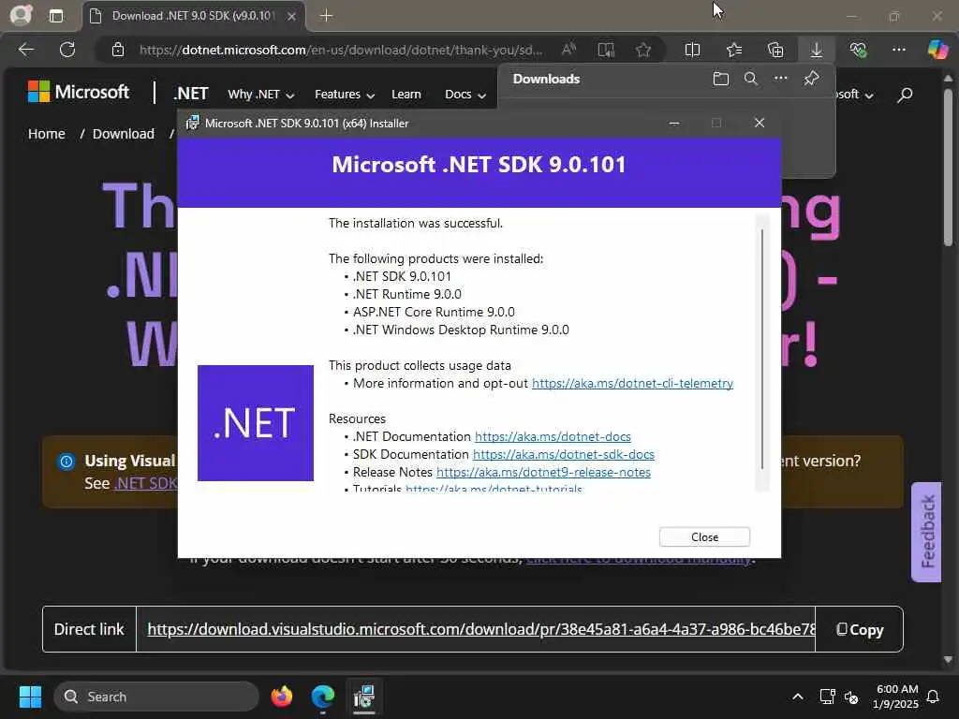View site information lock icon

tap(118, 50)
